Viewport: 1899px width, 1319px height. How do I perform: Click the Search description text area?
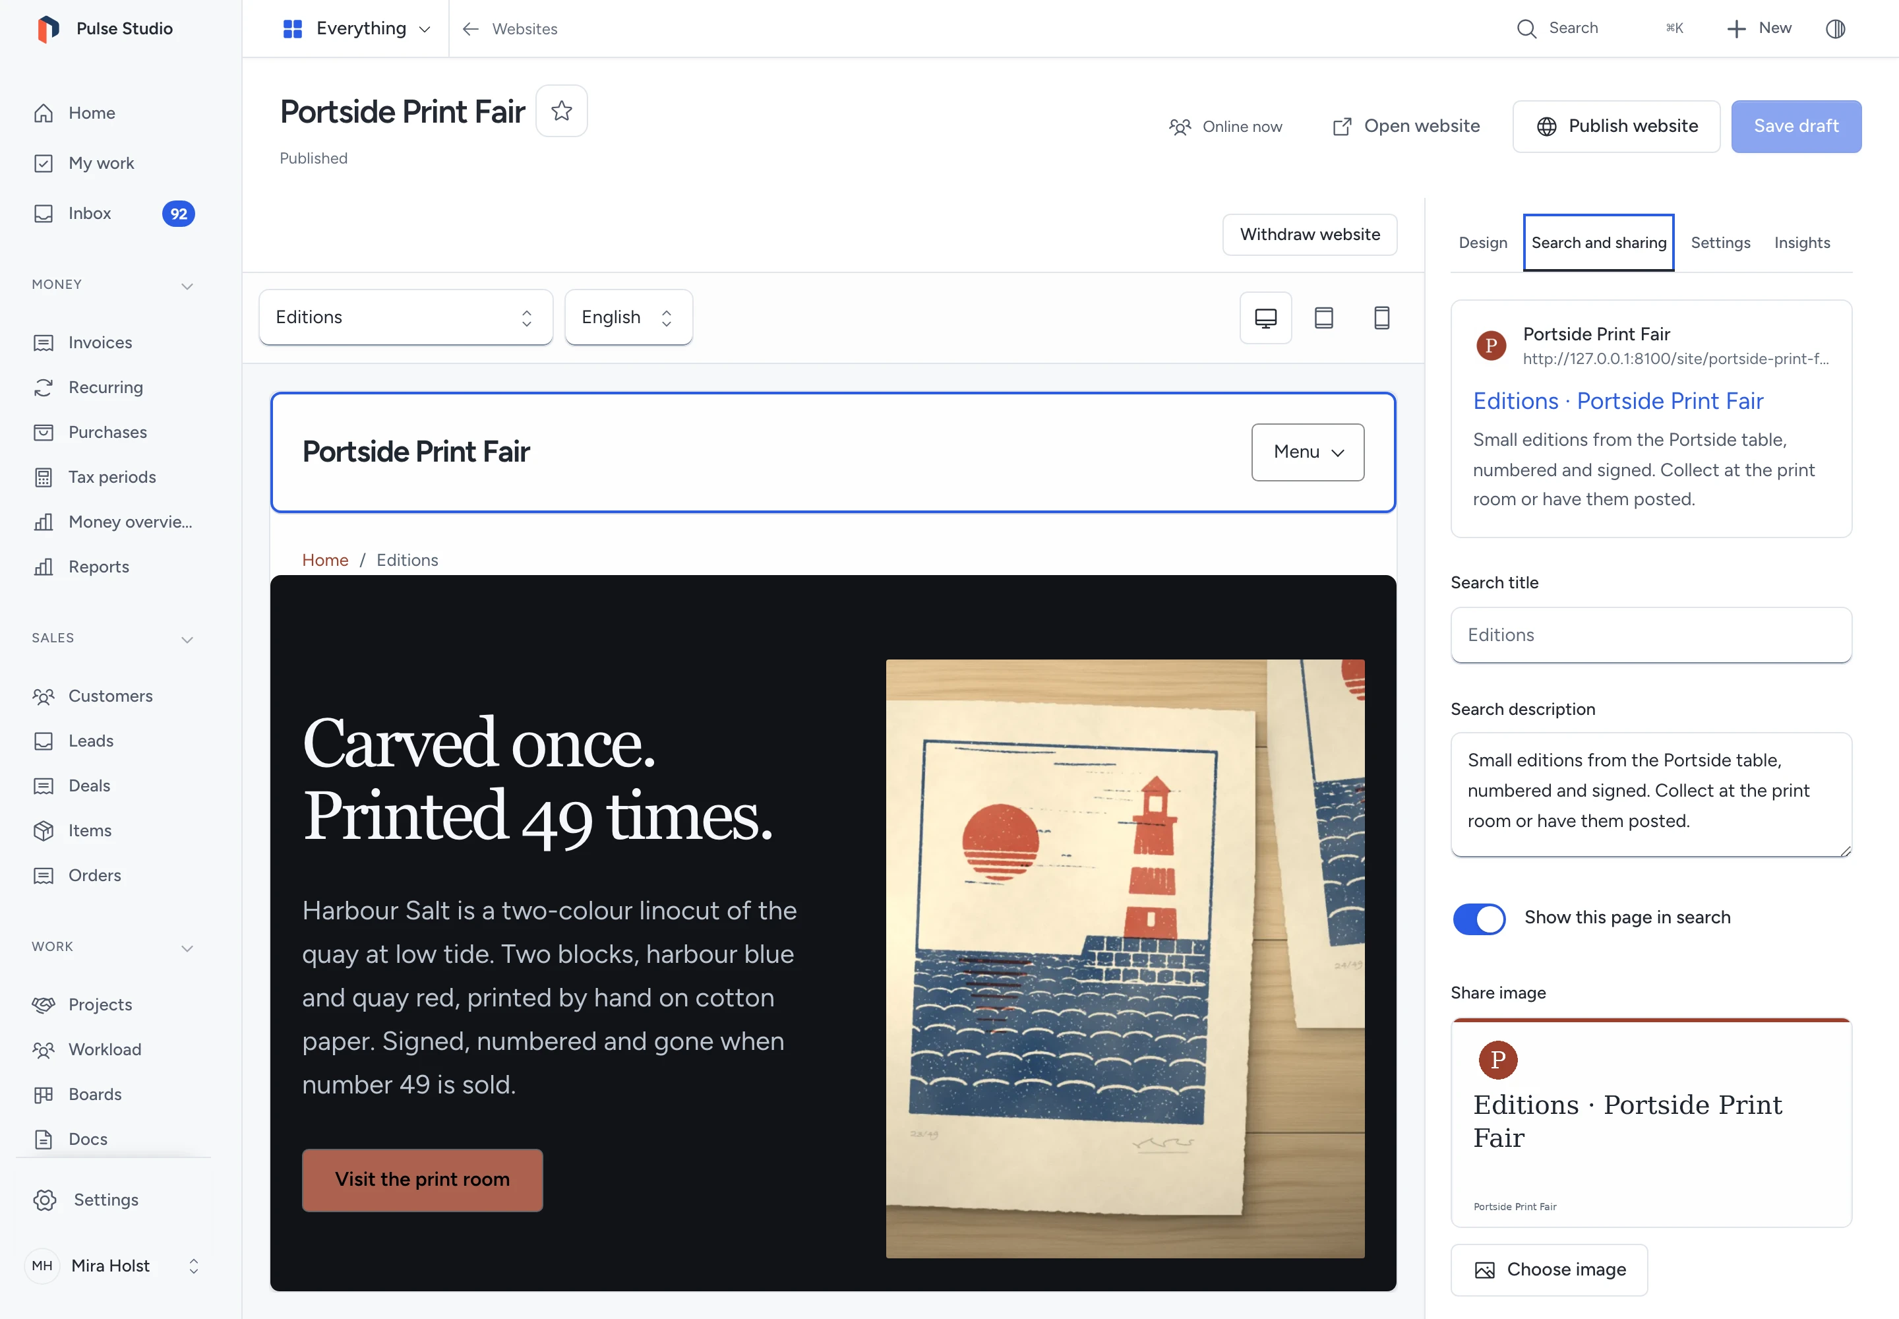[x=1650, y=794]
